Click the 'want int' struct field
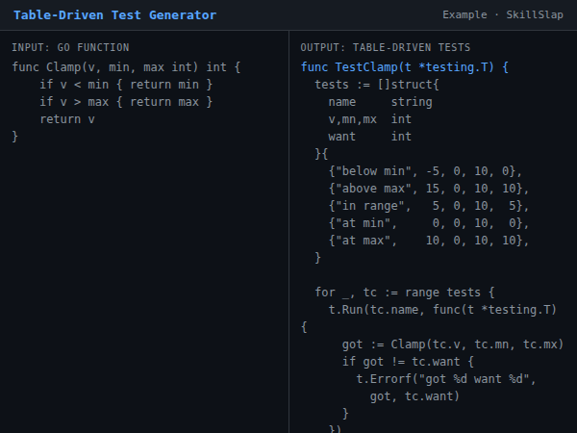 pos(369,137)
